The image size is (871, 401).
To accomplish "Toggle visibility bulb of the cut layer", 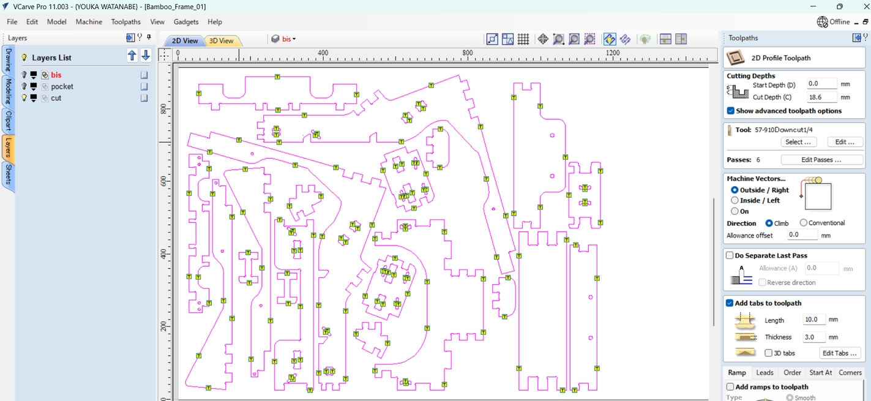I will [24, 98].
